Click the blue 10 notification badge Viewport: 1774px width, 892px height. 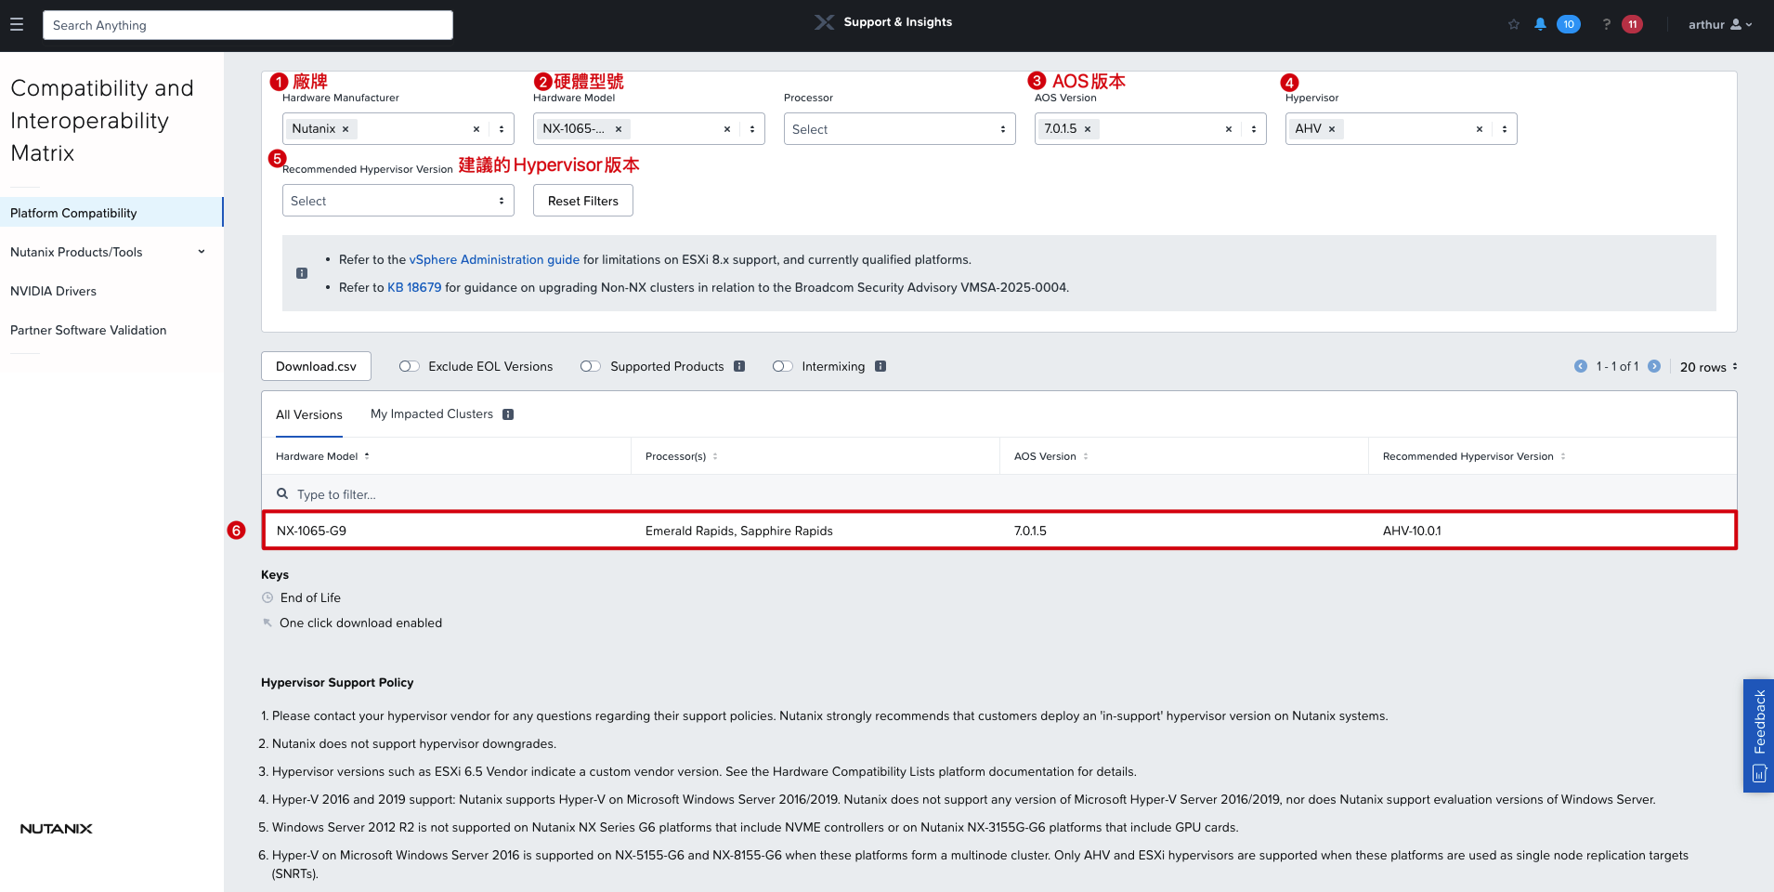[1569, 24]
